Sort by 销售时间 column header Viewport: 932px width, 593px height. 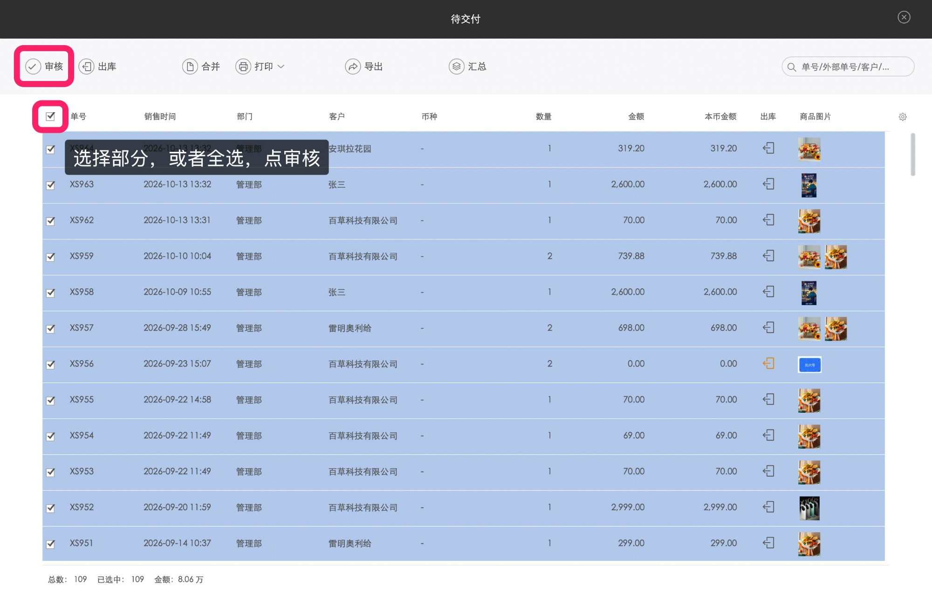click(x=160, y=116)
